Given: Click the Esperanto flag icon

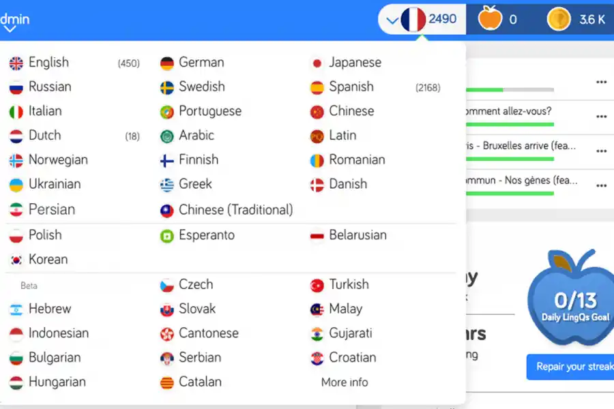Looking at the screenshot, I should tap(166, 235).
